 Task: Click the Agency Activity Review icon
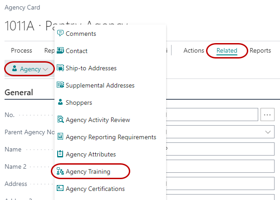[x=60, y=120]
